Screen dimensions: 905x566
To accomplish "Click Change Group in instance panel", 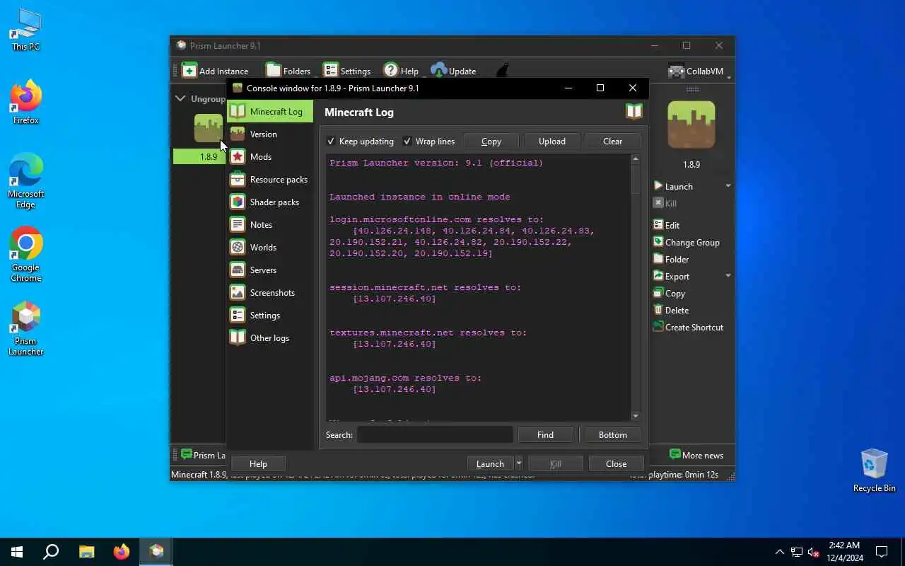I will click(686, 242).
